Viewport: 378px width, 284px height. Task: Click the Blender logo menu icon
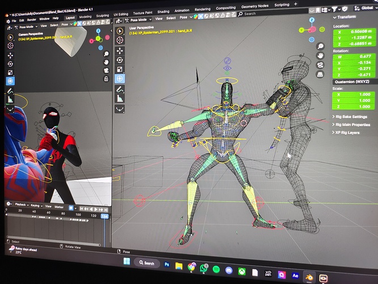click(x=8, y=21)
